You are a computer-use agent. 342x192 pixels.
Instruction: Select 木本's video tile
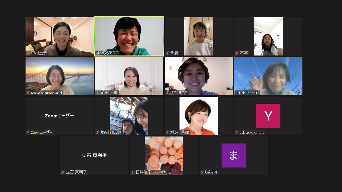(x=268, y=36)
